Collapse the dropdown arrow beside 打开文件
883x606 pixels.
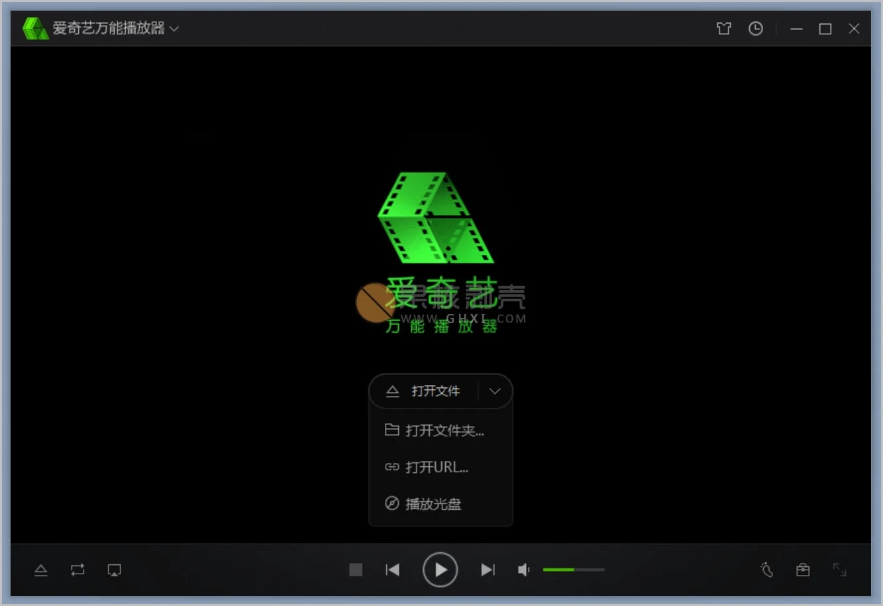pos(495,391)
